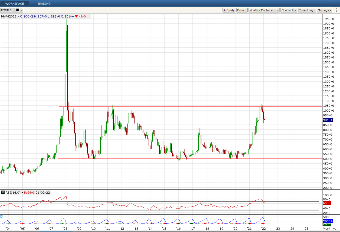Click the R:64-3 RSI reading text
This screenshot has width=340, height=232.
pos(29,192)
